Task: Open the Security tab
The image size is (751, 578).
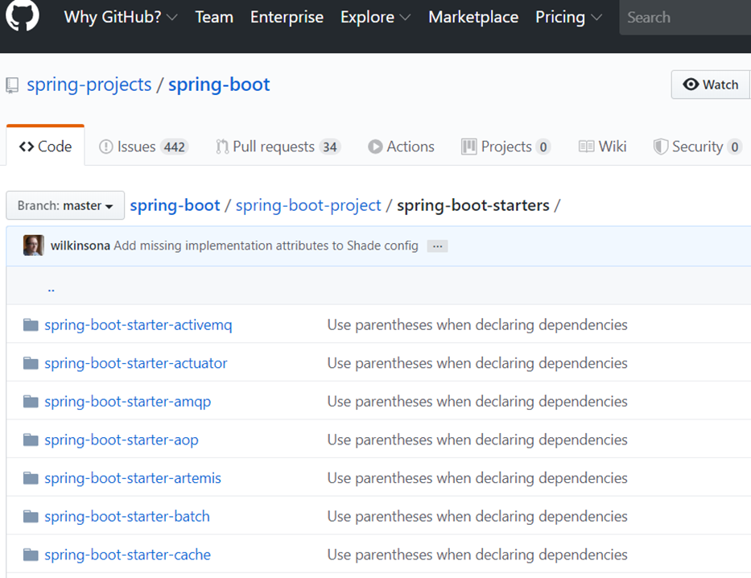Action: pyautogui.click(x=698, y=147)
